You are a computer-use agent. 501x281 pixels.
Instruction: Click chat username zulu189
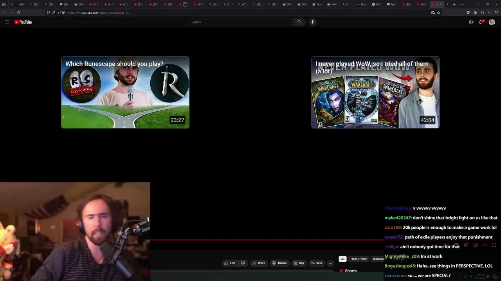[x=393, y=228]
